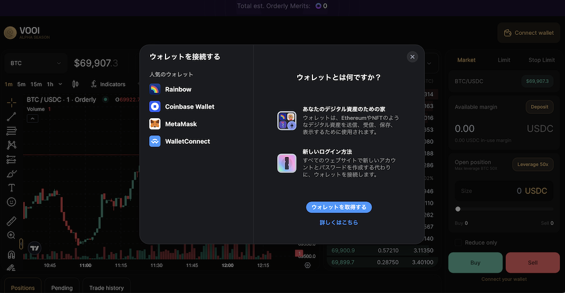This screenshot has width=565, height=293.
Task: Click the MetaMask fox icon
Action: point(155,123)
